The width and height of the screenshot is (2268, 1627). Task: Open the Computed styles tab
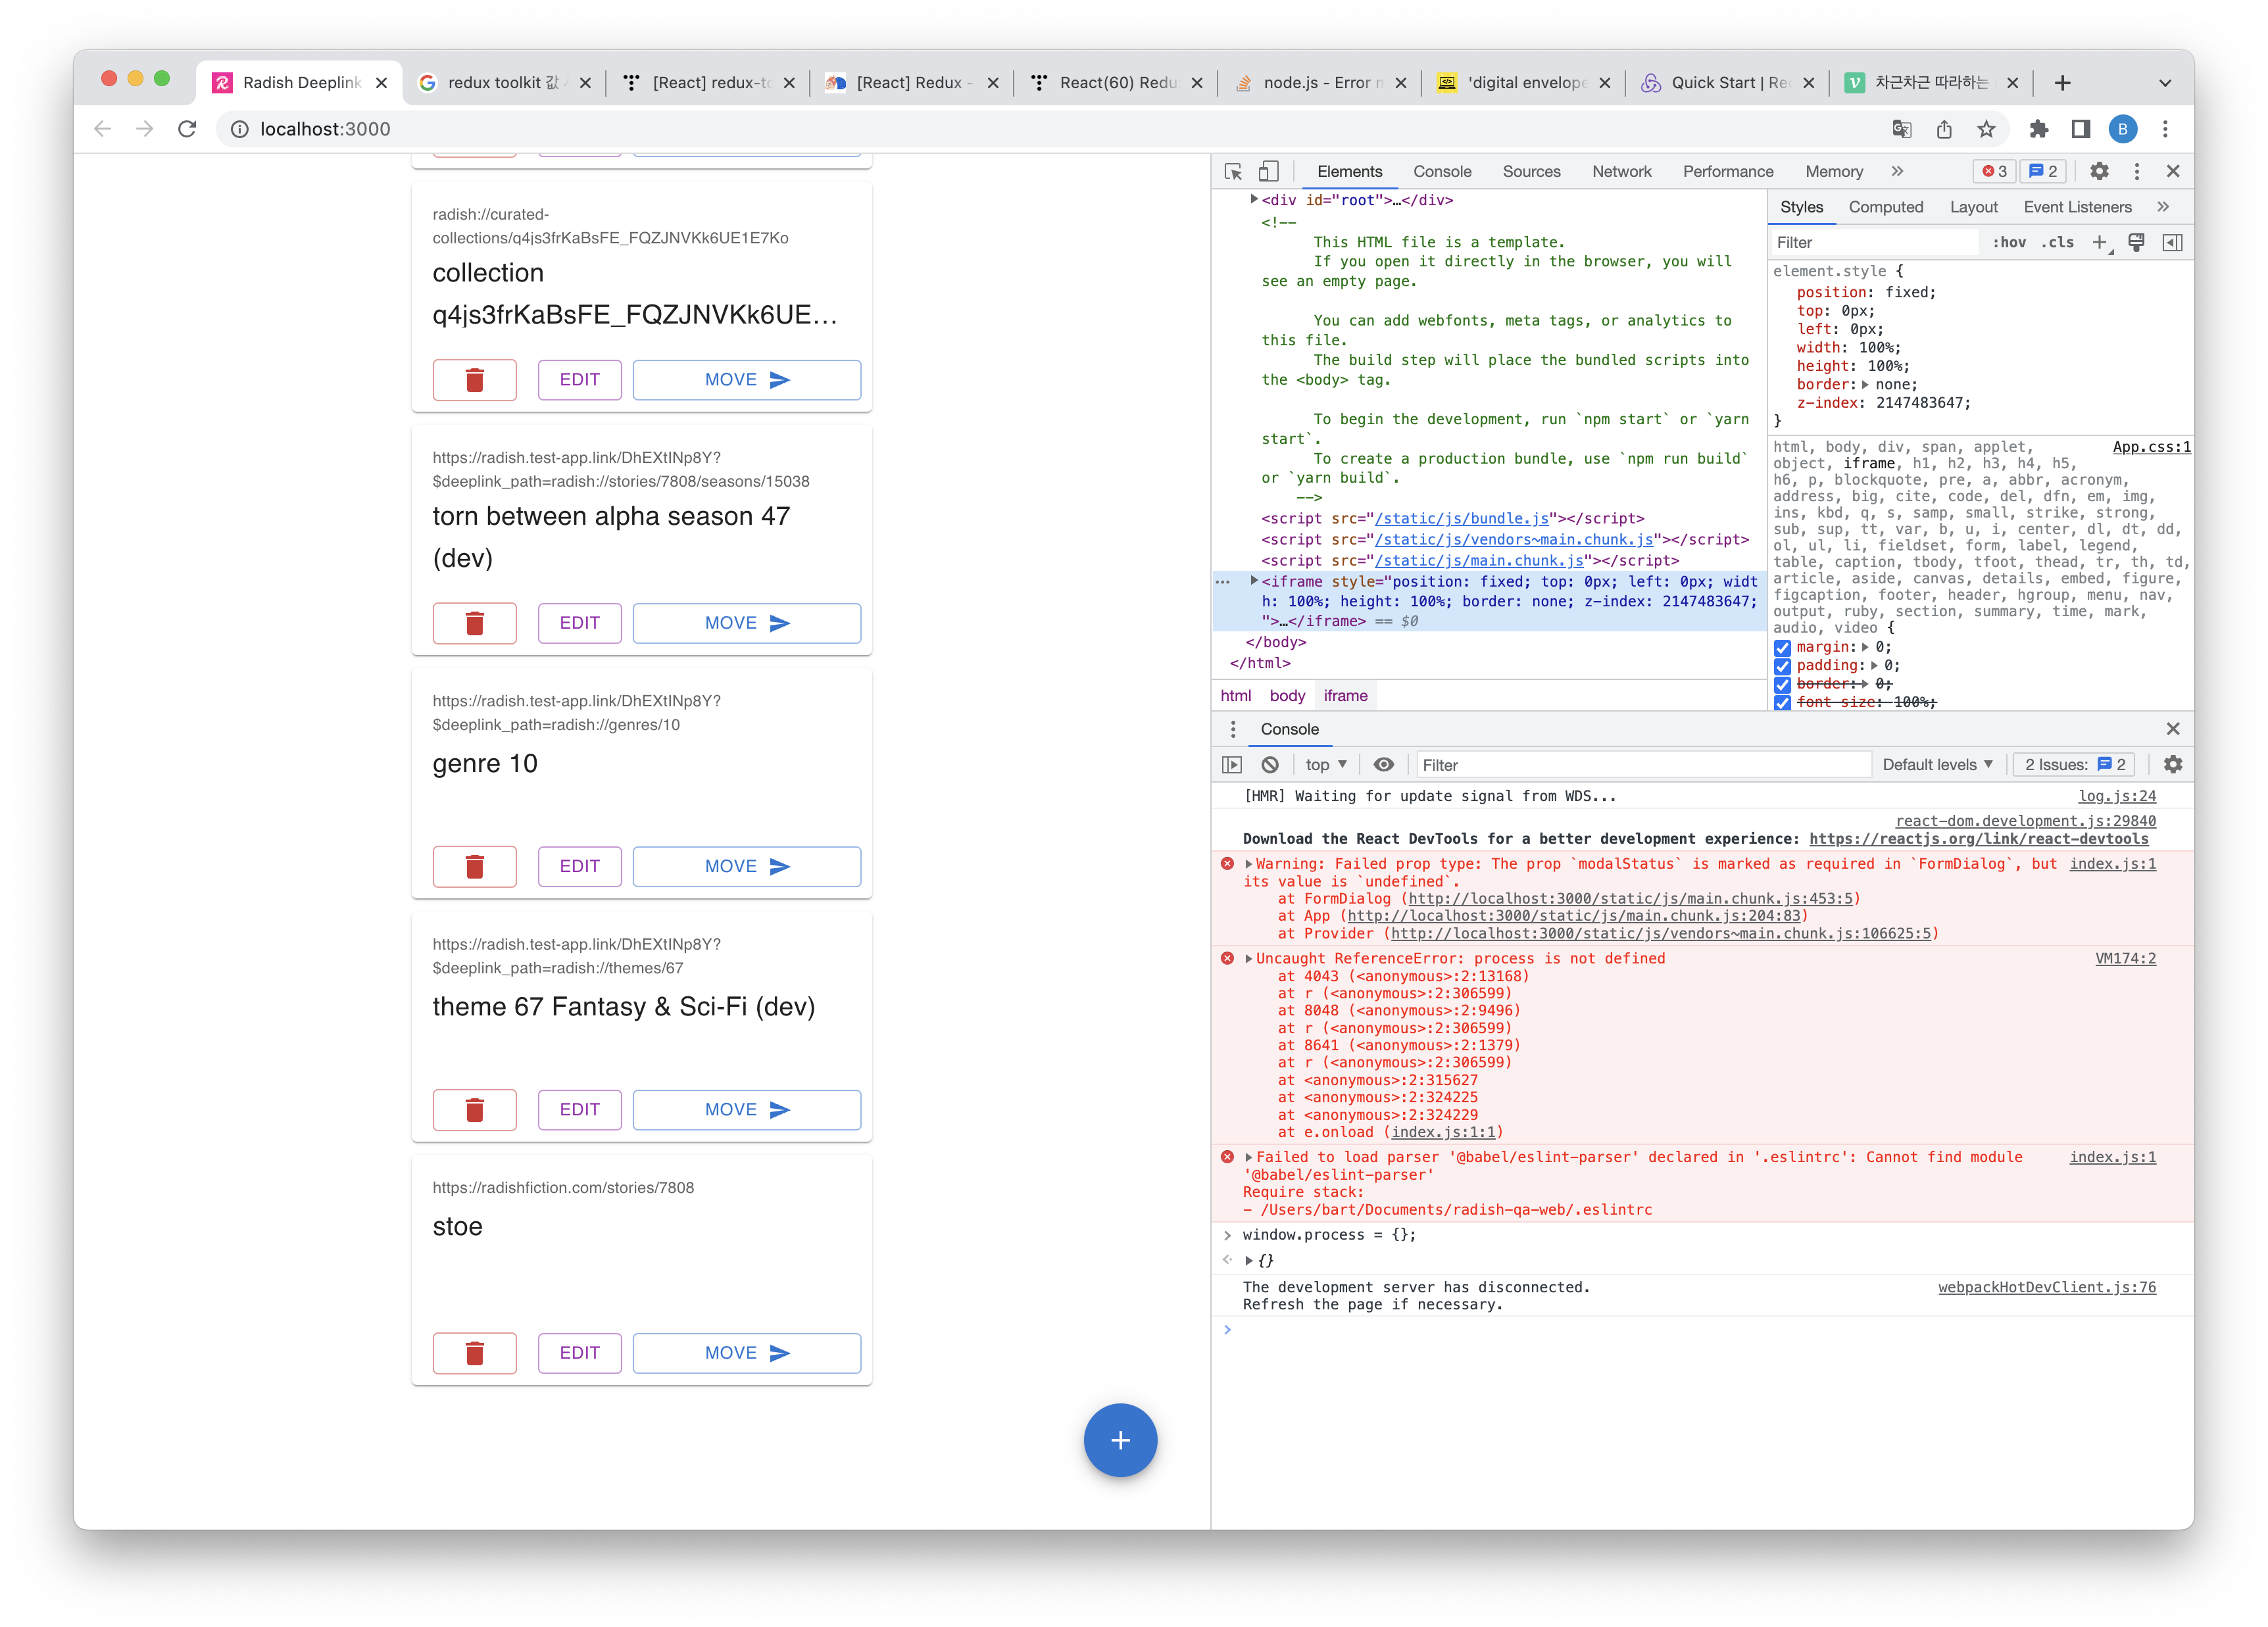pyautogui.click(x=1885, y=207)
